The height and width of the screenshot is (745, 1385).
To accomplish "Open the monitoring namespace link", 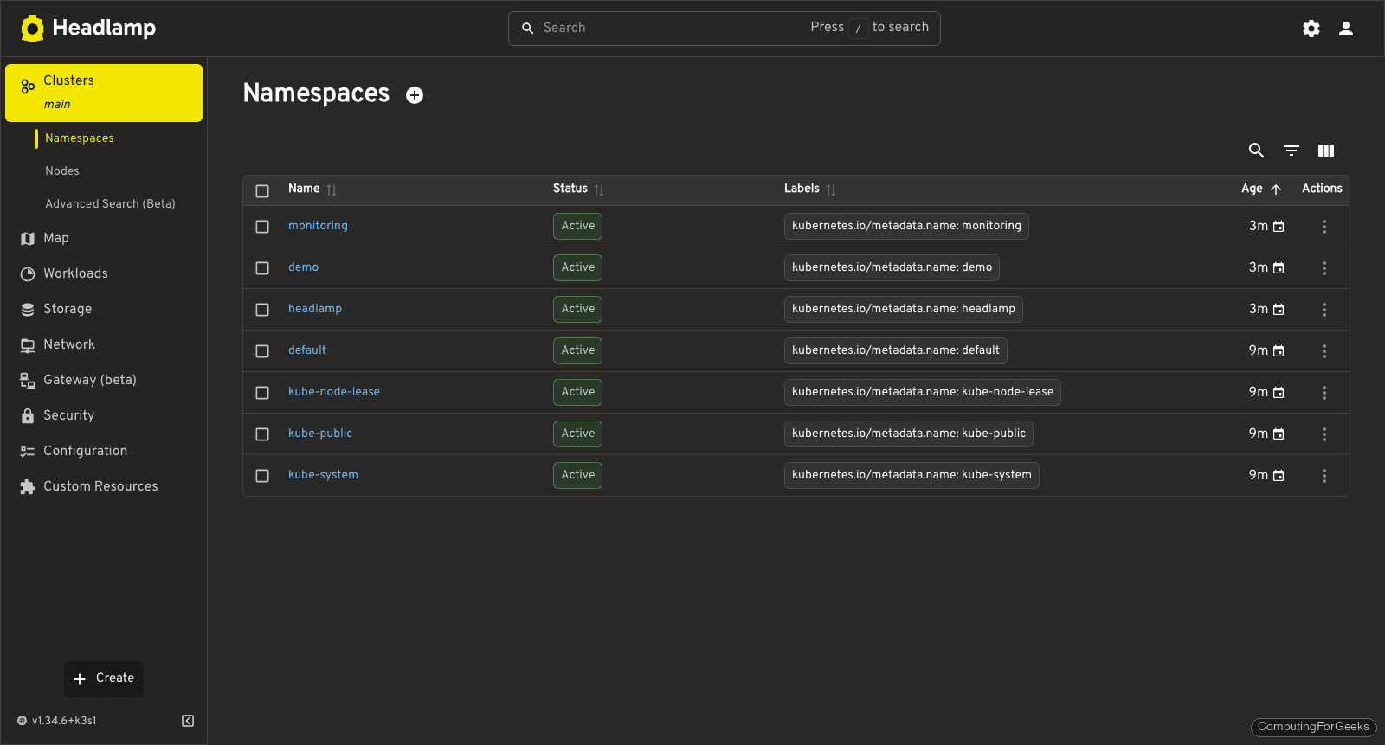I will [x=318, y=226].
